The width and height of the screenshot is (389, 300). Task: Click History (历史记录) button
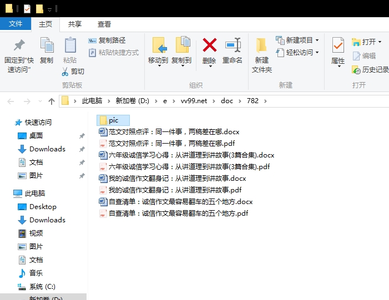click(x=370, y=70)
